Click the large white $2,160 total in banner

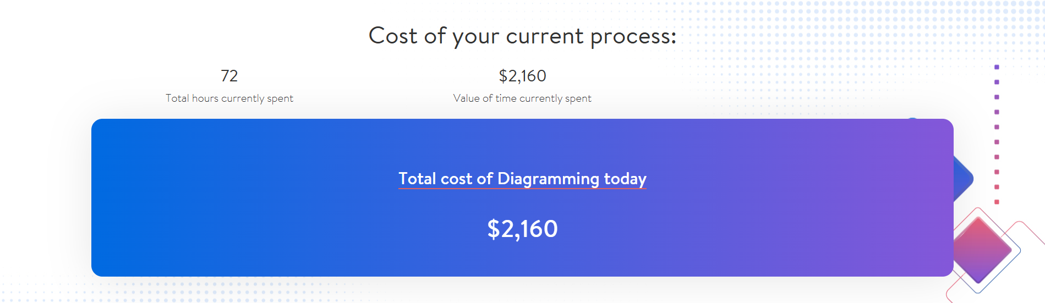click(x=522, y=229)
